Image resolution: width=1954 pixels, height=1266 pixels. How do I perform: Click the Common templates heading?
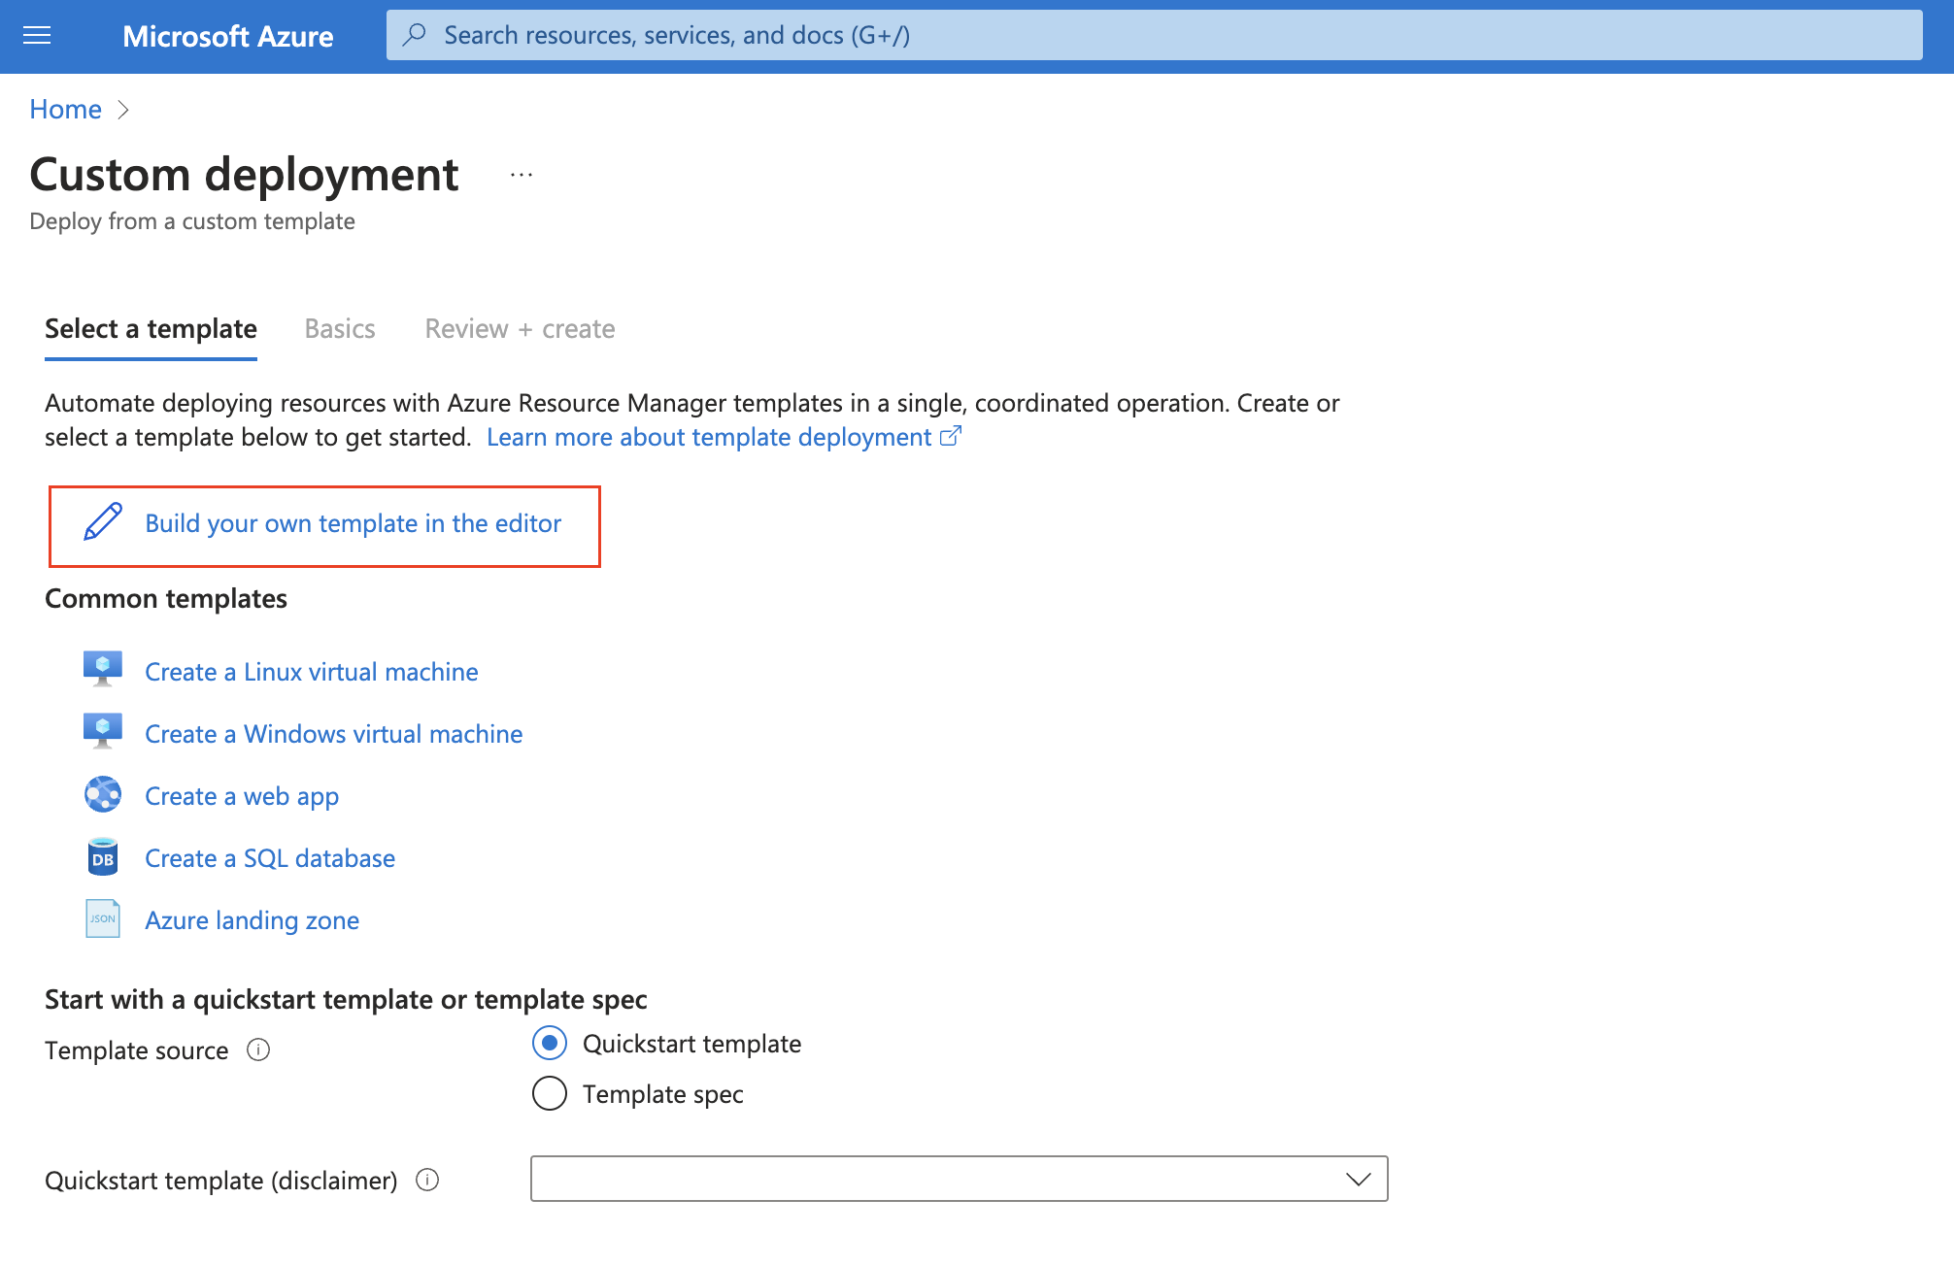pyautogui.click(x=166, y=598)
